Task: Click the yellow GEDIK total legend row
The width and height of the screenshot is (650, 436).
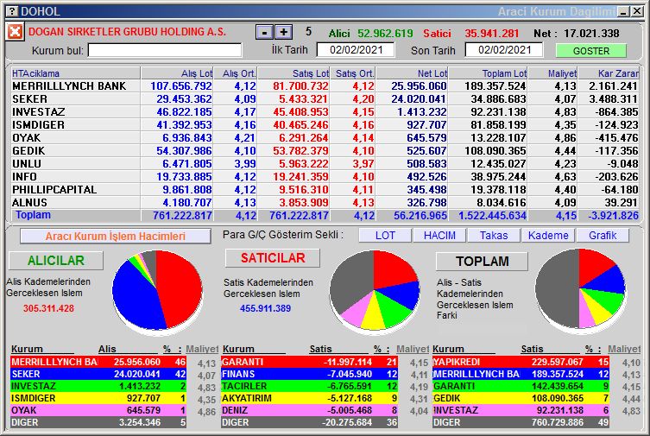Action: (x=521, y=398)
